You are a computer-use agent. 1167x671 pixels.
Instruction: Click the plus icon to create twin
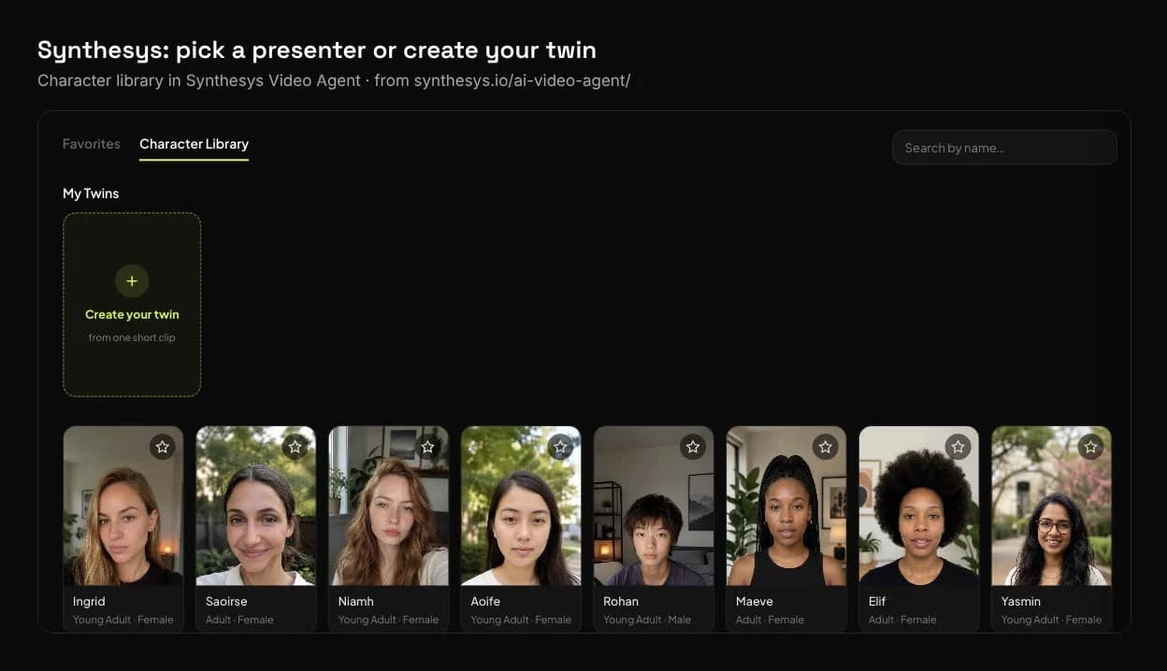click(132, 280)
